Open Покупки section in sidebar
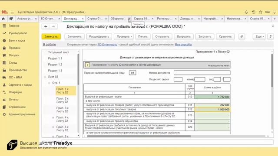278x156 pixels. click(14, 55)
